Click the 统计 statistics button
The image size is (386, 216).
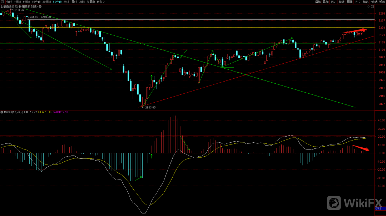pyautogui.click(x=342, y=2)
